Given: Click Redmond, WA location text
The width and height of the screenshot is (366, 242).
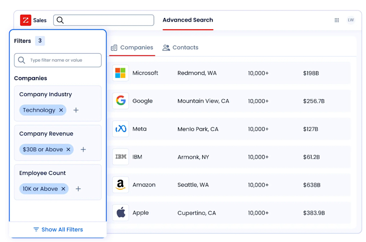Looking at the screenshot, I should coord(197,73).
